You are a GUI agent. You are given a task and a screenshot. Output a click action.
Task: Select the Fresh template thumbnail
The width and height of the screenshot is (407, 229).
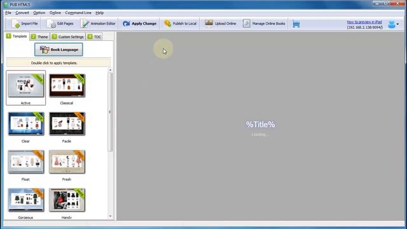tap(67, 162)
